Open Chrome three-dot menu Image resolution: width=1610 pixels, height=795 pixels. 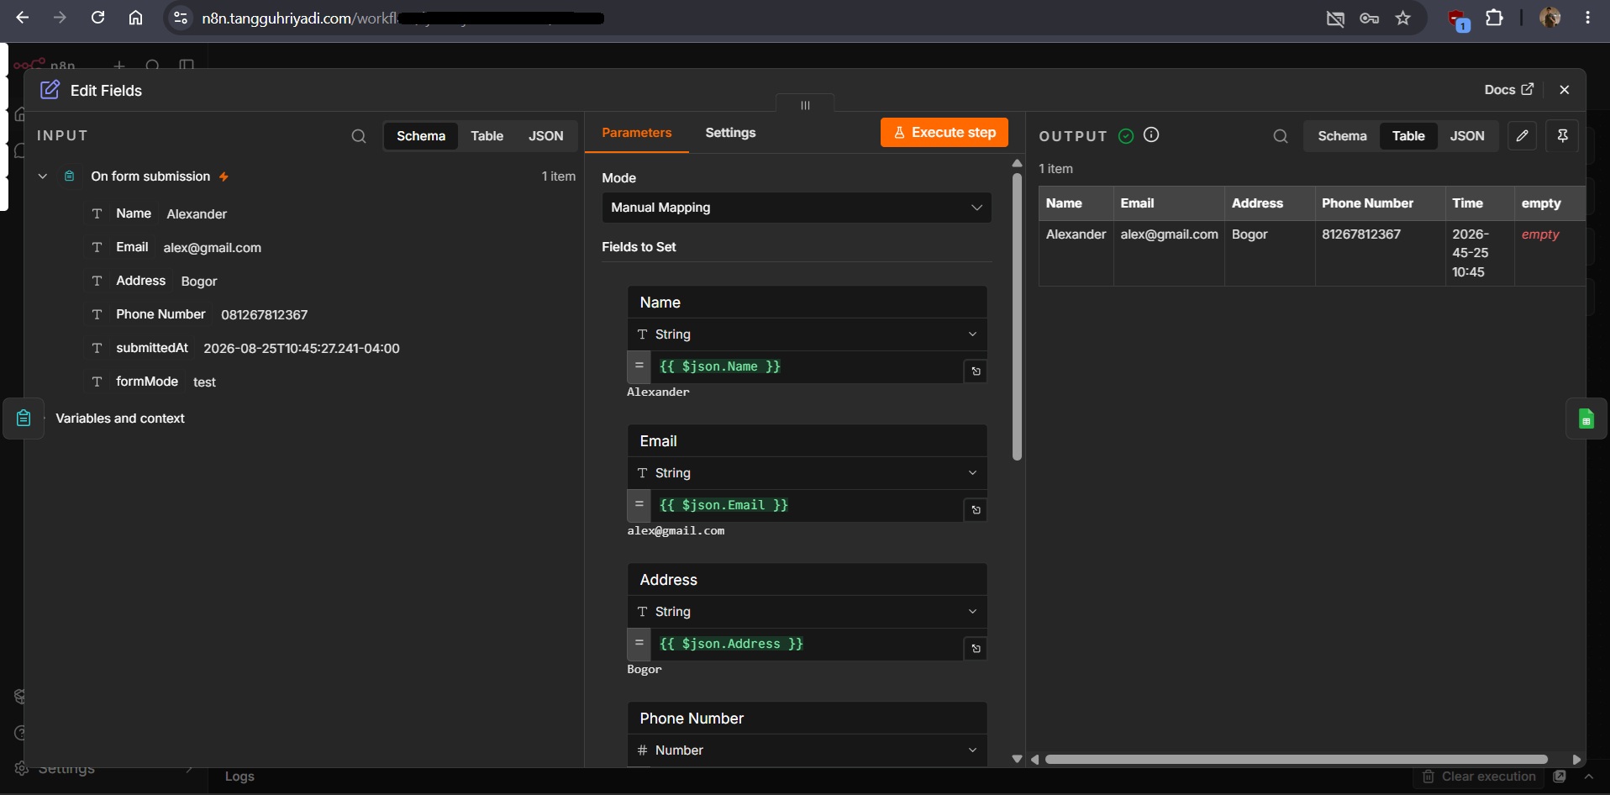click(1587, 18)
